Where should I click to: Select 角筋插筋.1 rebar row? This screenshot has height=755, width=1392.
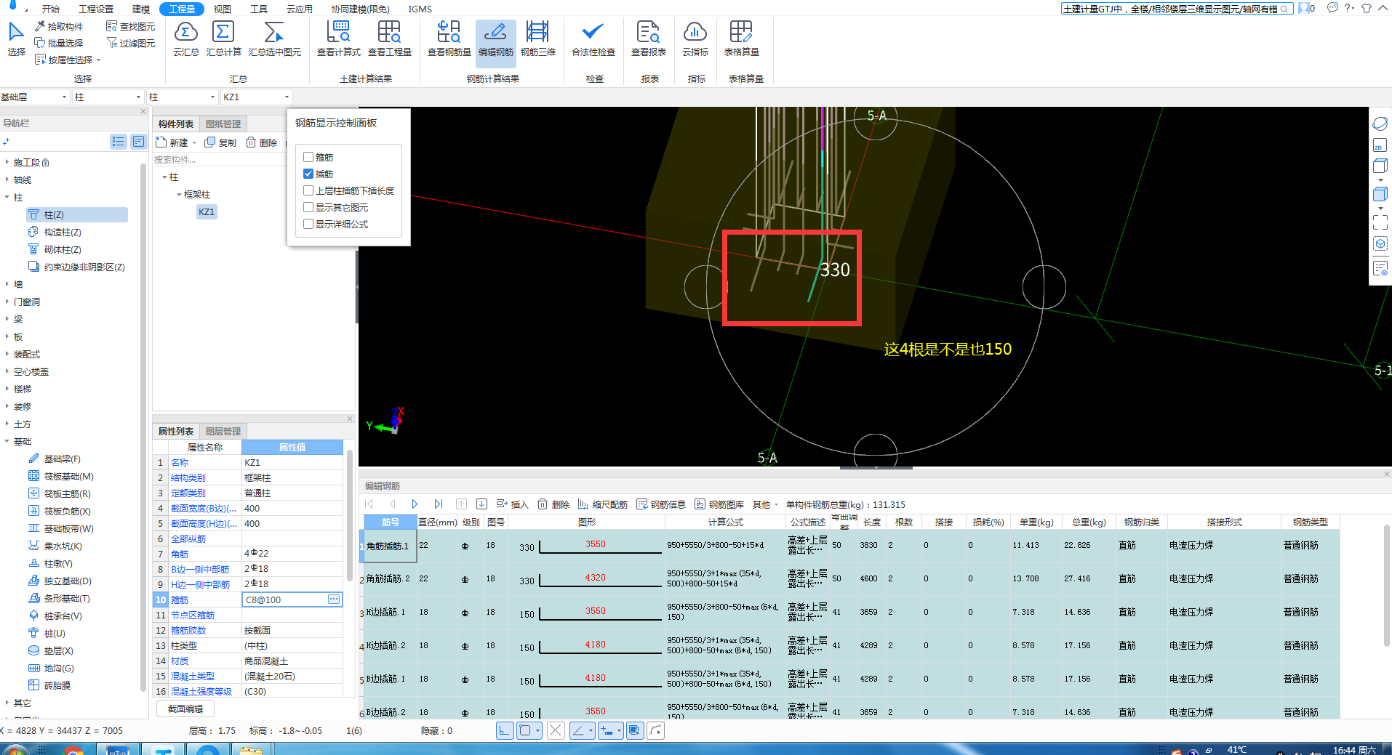click(390, 546)
